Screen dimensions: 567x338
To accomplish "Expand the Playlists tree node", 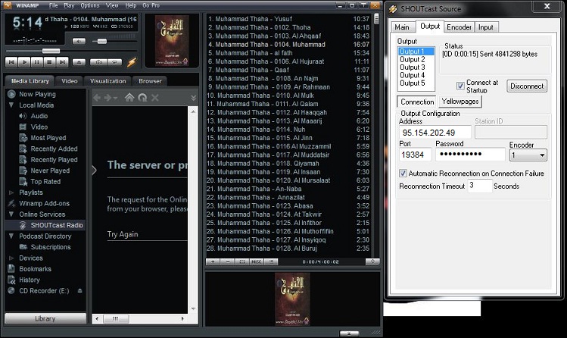I will (x=11, y=192).
